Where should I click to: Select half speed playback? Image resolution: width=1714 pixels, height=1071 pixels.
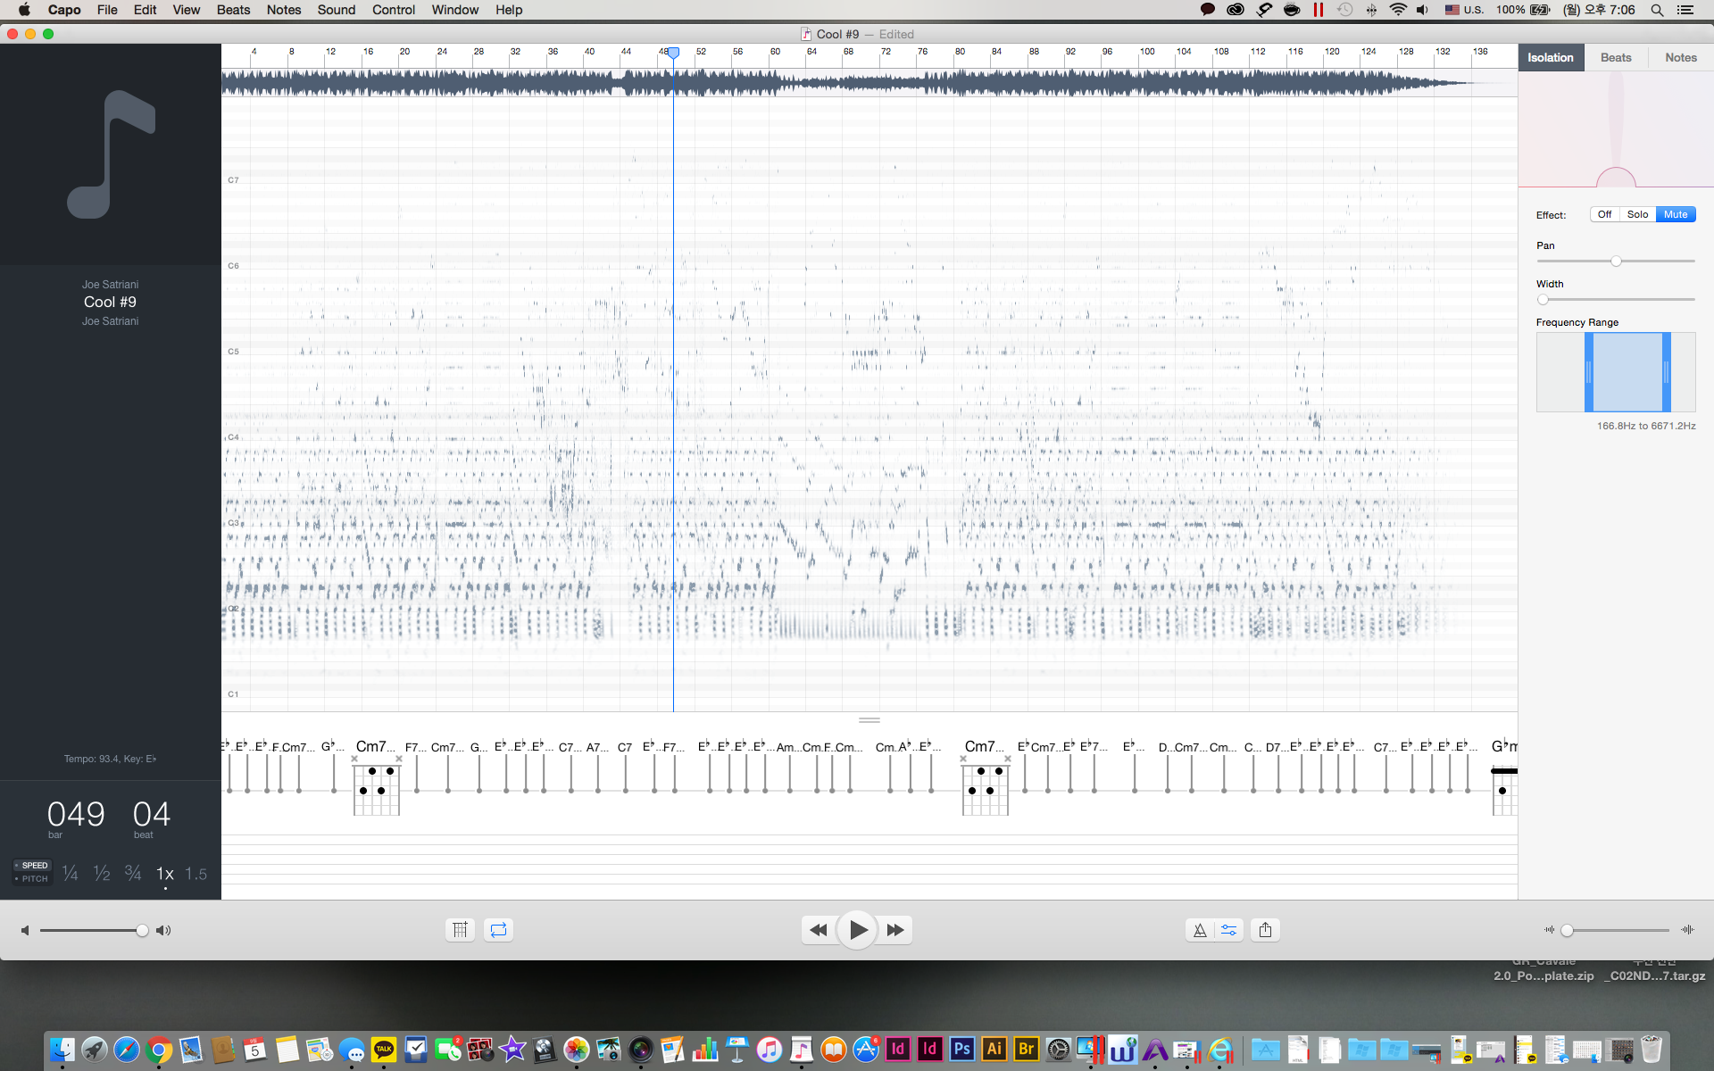click(x=102, y=874)
